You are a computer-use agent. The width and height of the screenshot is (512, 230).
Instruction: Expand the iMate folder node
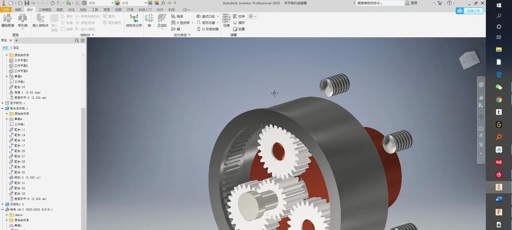click(x=6, y=214)
